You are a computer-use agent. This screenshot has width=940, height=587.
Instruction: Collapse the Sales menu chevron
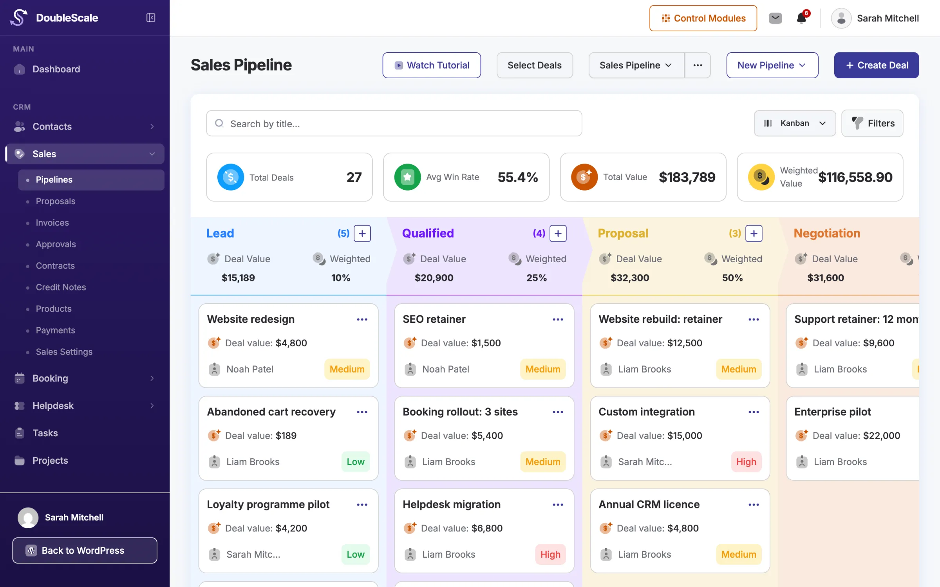[x=152, y=154]
